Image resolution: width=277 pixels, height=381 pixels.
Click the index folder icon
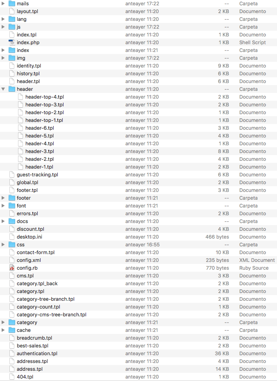tap(11, 50)
